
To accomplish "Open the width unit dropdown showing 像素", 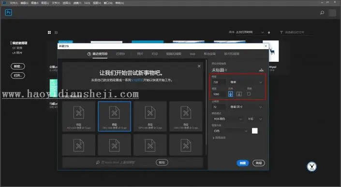I will tap(246, 82).
